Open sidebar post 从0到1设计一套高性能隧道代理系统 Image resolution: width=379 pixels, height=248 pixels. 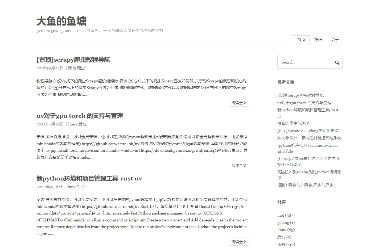click(309, 138)
